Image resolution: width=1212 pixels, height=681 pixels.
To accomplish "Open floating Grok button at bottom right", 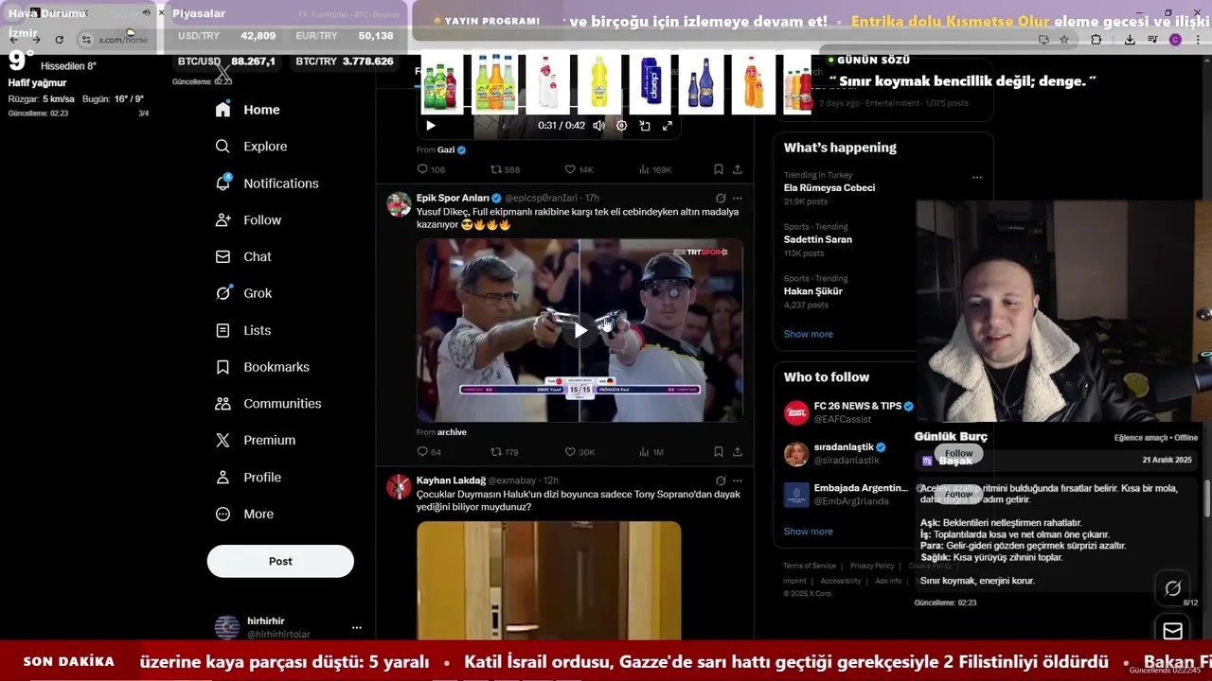I will [x=1172, y=588].
